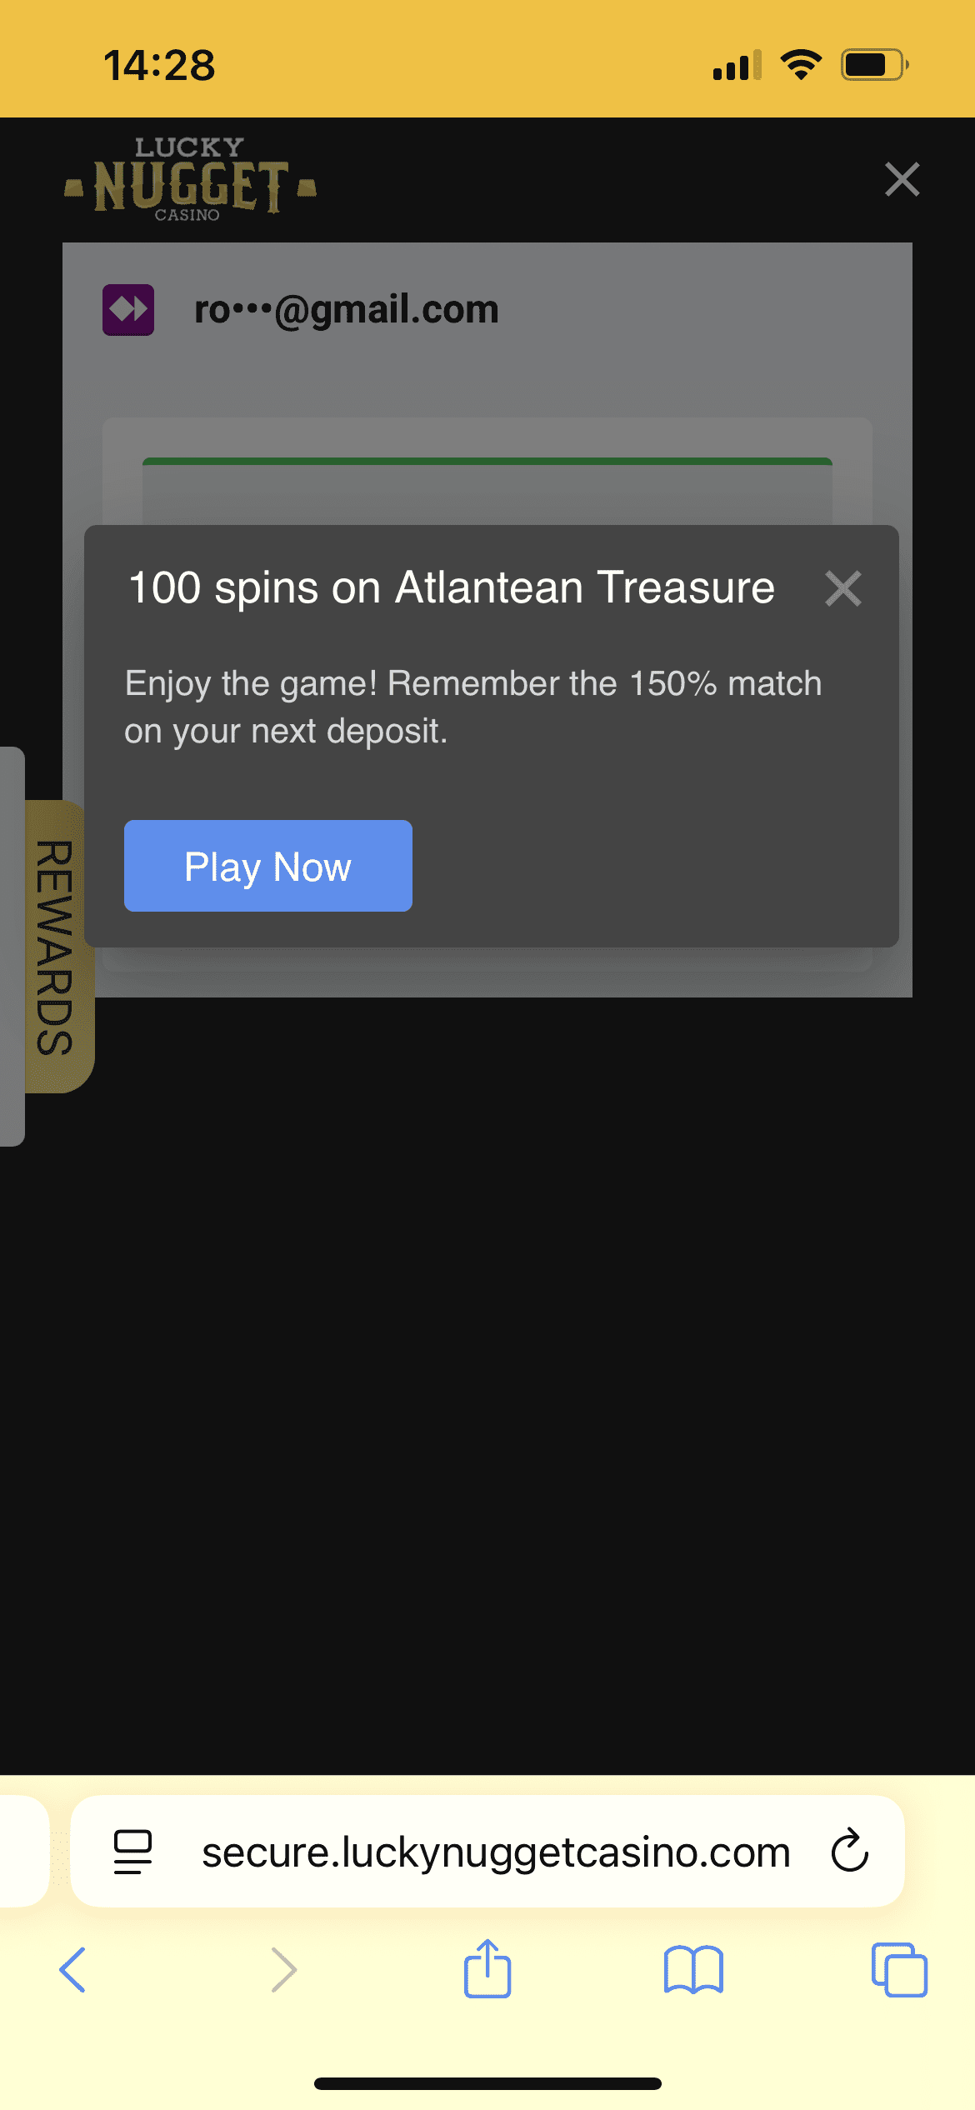975x2110 pixels.
Task: Show all open Safari tabs
Action: point(898,1970)
